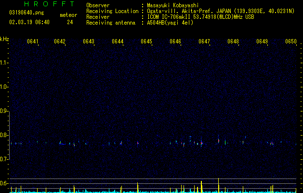Click the 0642 time marker
Viewport: 303px width, 193px height.
pyautogui.click(x=60, y=41)
